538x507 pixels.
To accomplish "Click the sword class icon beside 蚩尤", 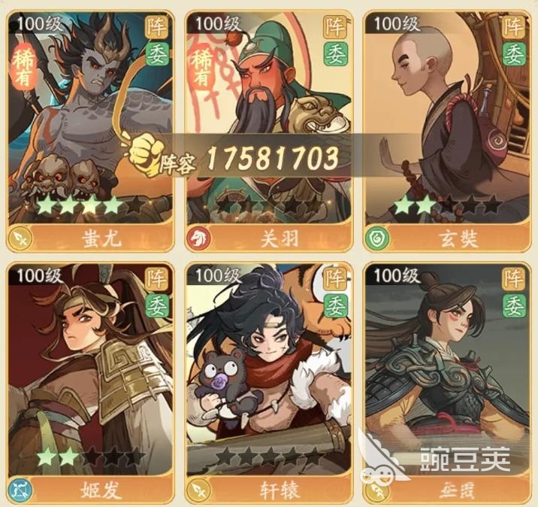I will pyautogui.click(x=20, y=238).
